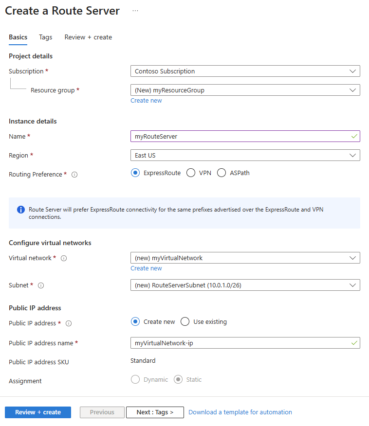The width and height of the screenshot is (369, 426).
Task: Open the Region dropdown
Action: point(245,155)
